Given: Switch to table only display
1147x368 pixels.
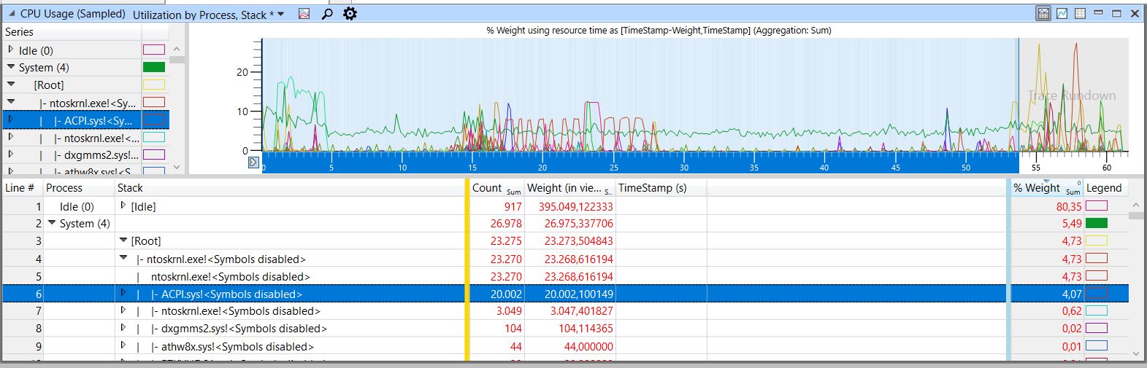Looking at the screenshot, I should 1080,14.
